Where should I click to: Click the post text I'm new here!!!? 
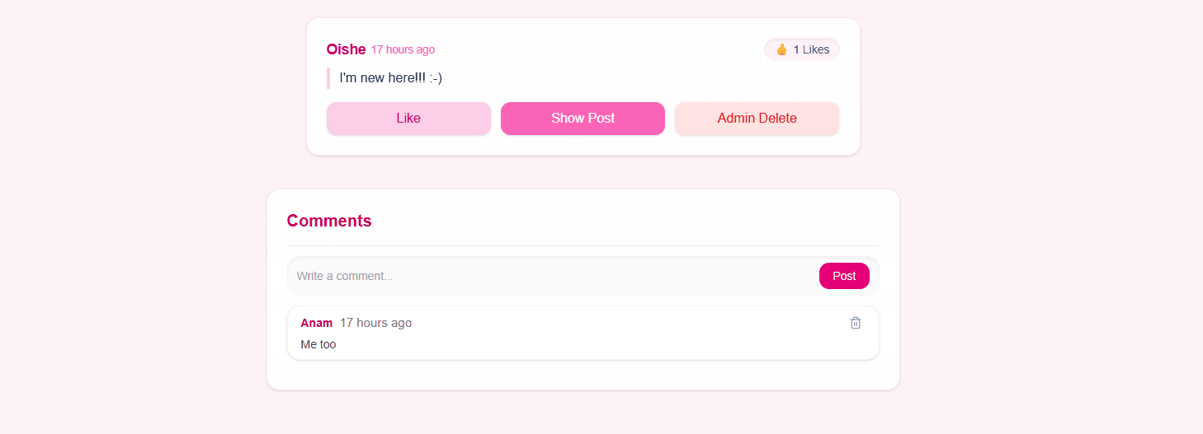pos(391,78)
